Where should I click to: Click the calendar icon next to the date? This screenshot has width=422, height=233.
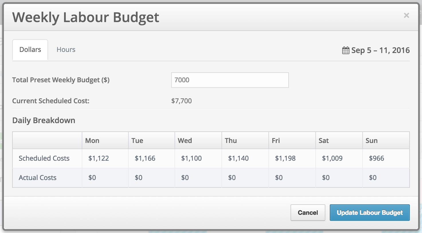tap(346, 50)
